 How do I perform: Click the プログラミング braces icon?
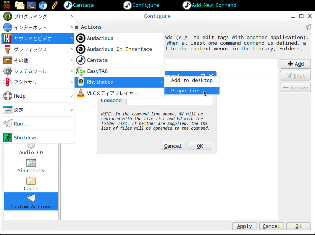[x=8, y=17]
